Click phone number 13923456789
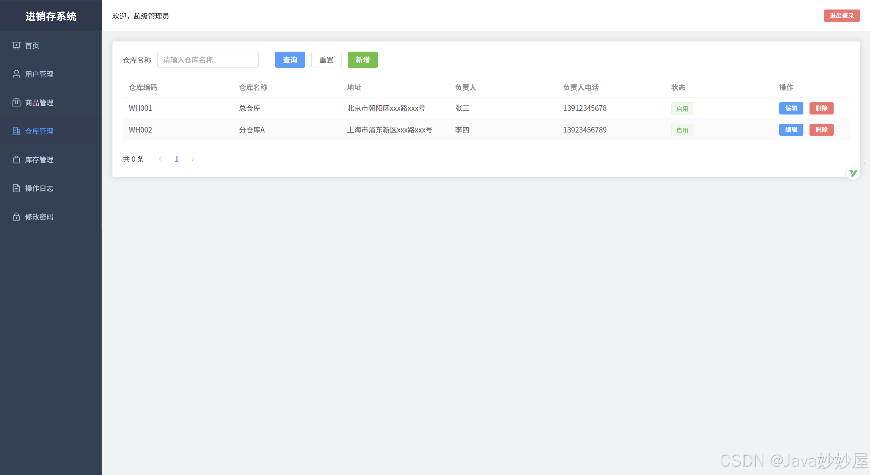This screenshot has width=870, height=475. [585, 130]
